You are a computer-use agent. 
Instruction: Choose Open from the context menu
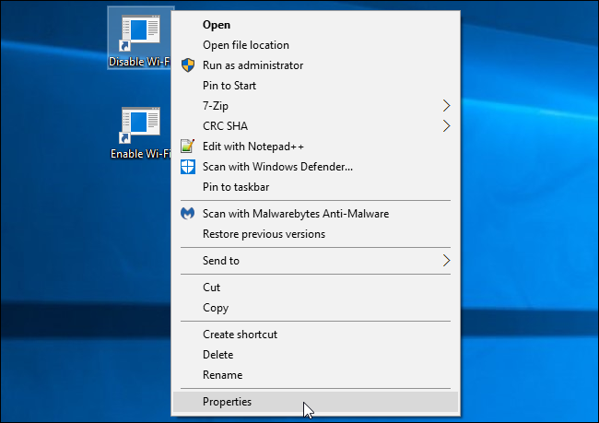[315, 25]
